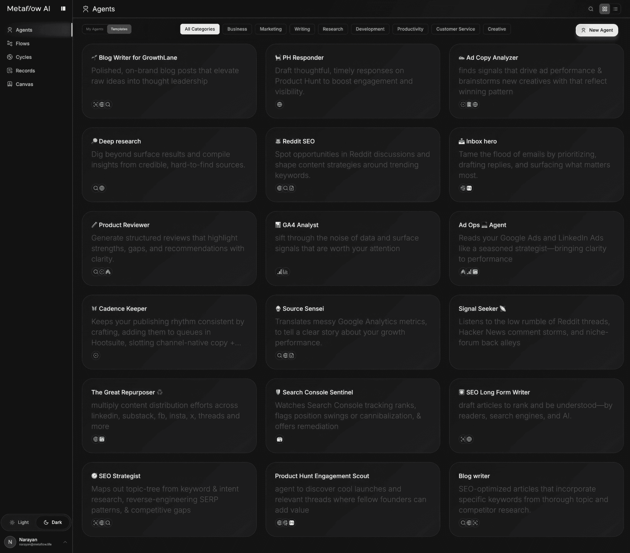
Task: Open the SEO Strategist template
Action: coord(169,499)
